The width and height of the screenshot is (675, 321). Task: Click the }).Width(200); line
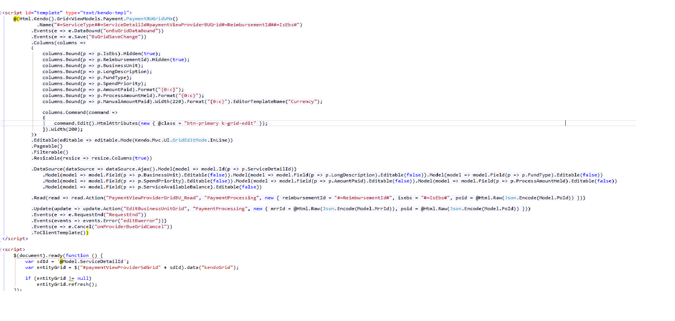click(63, 129)
